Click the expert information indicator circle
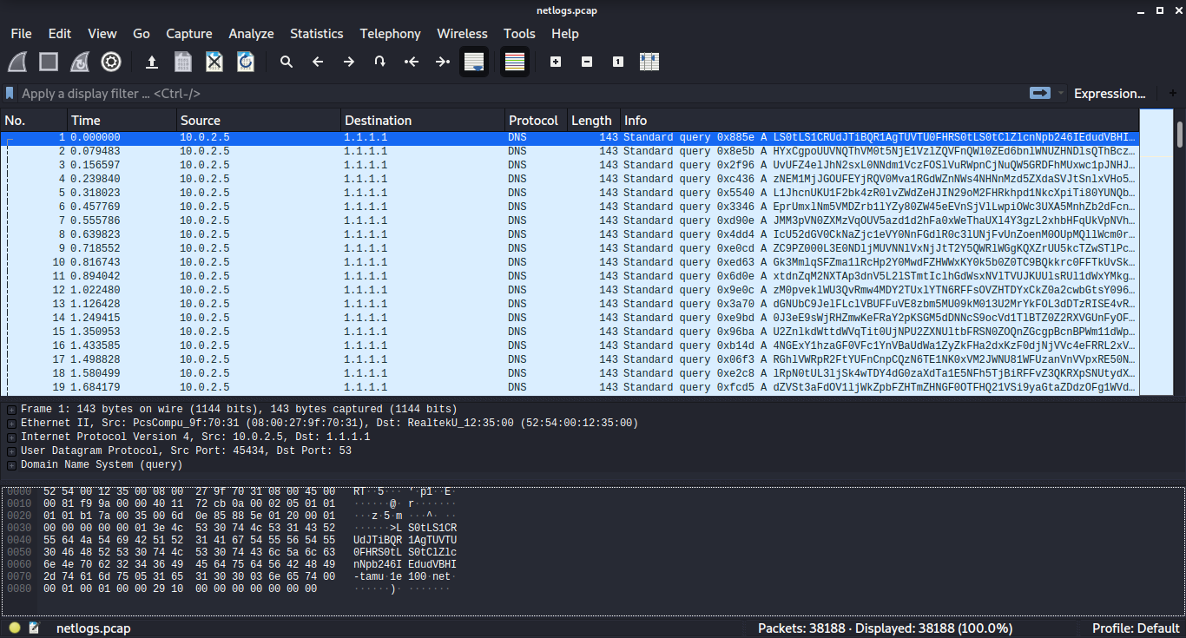The width and height of the screenshot is (1186, 638). click(x=15, y=628)
